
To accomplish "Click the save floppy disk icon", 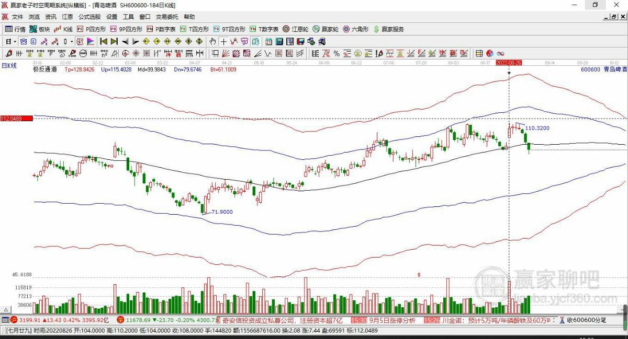I will [300, 41].
